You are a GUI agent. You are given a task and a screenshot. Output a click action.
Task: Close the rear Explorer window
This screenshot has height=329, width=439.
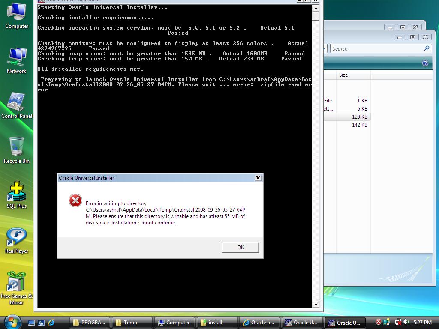click(x=415, y=27)
